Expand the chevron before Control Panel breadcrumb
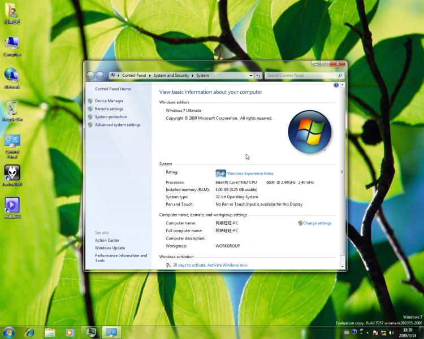 point(118,76)
